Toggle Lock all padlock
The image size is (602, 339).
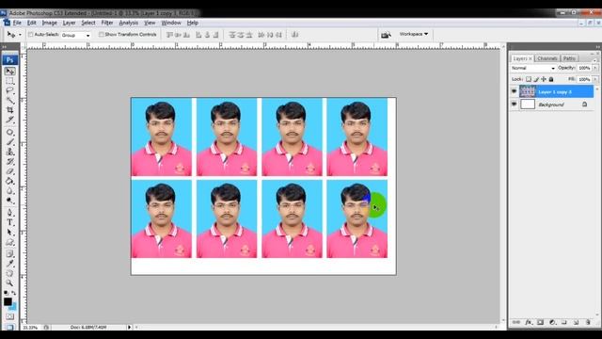click(x=551, y=79)
